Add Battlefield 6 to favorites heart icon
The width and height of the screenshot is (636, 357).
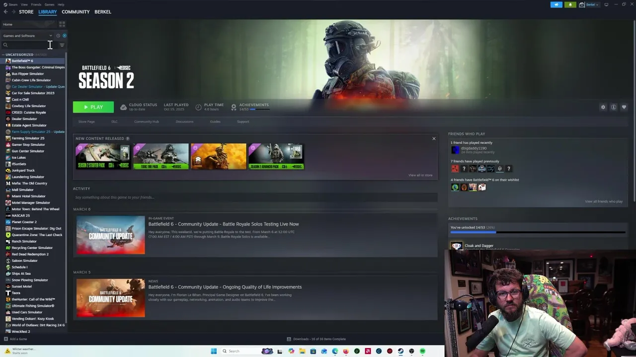point(624,107)
